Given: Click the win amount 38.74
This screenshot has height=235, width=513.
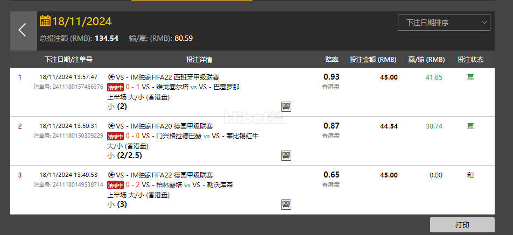Looking at the screenshot, I should coord(434,126).
